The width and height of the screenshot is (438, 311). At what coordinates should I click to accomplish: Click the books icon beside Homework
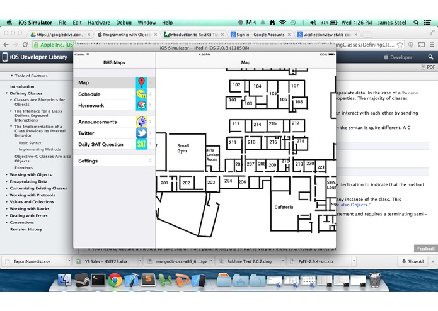142,105
